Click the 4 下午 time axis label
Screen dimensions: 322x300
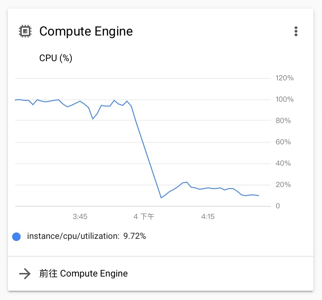pyautogui.click(x=144, y=216)
